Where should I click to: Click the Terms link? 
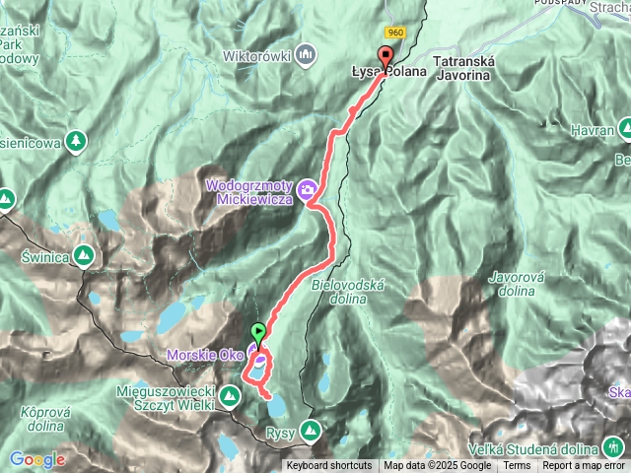pos(517,466)
